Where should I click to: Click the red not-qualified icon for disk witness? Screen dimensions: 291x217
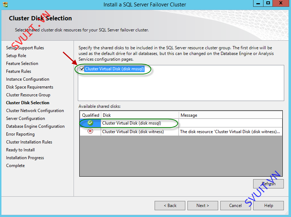coord(90,131)
